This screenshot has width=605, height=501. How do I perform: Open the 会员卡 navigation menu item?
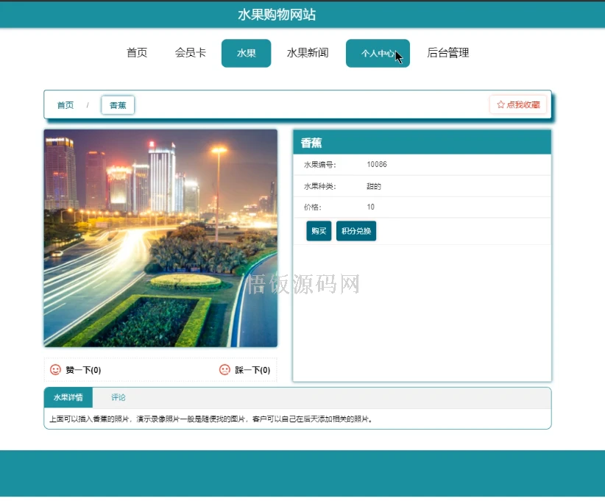(x=190, y=52)
